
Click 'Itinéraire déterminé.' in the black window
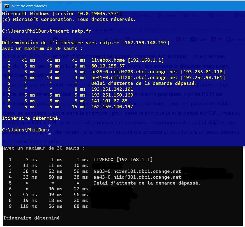(x=32, y=218)
